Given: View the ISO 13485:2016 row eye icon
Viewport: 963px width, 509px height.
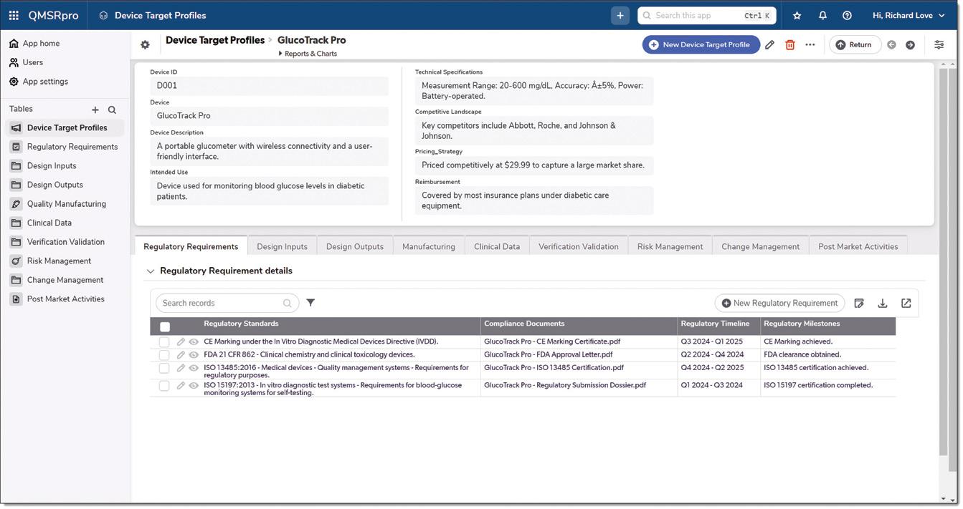Looking at the screenshot, I should pyautogui.click(x=194, y=368).
